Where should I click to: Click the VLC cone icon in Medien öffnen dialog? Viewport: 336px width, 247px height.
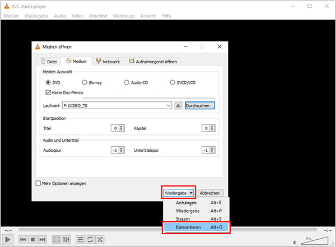click(38, 46)
